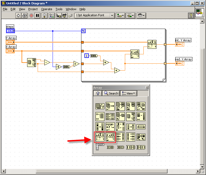Open the Align Objects dropdown
The width and height of the screenshot is (206, 175).
point(120,15)
